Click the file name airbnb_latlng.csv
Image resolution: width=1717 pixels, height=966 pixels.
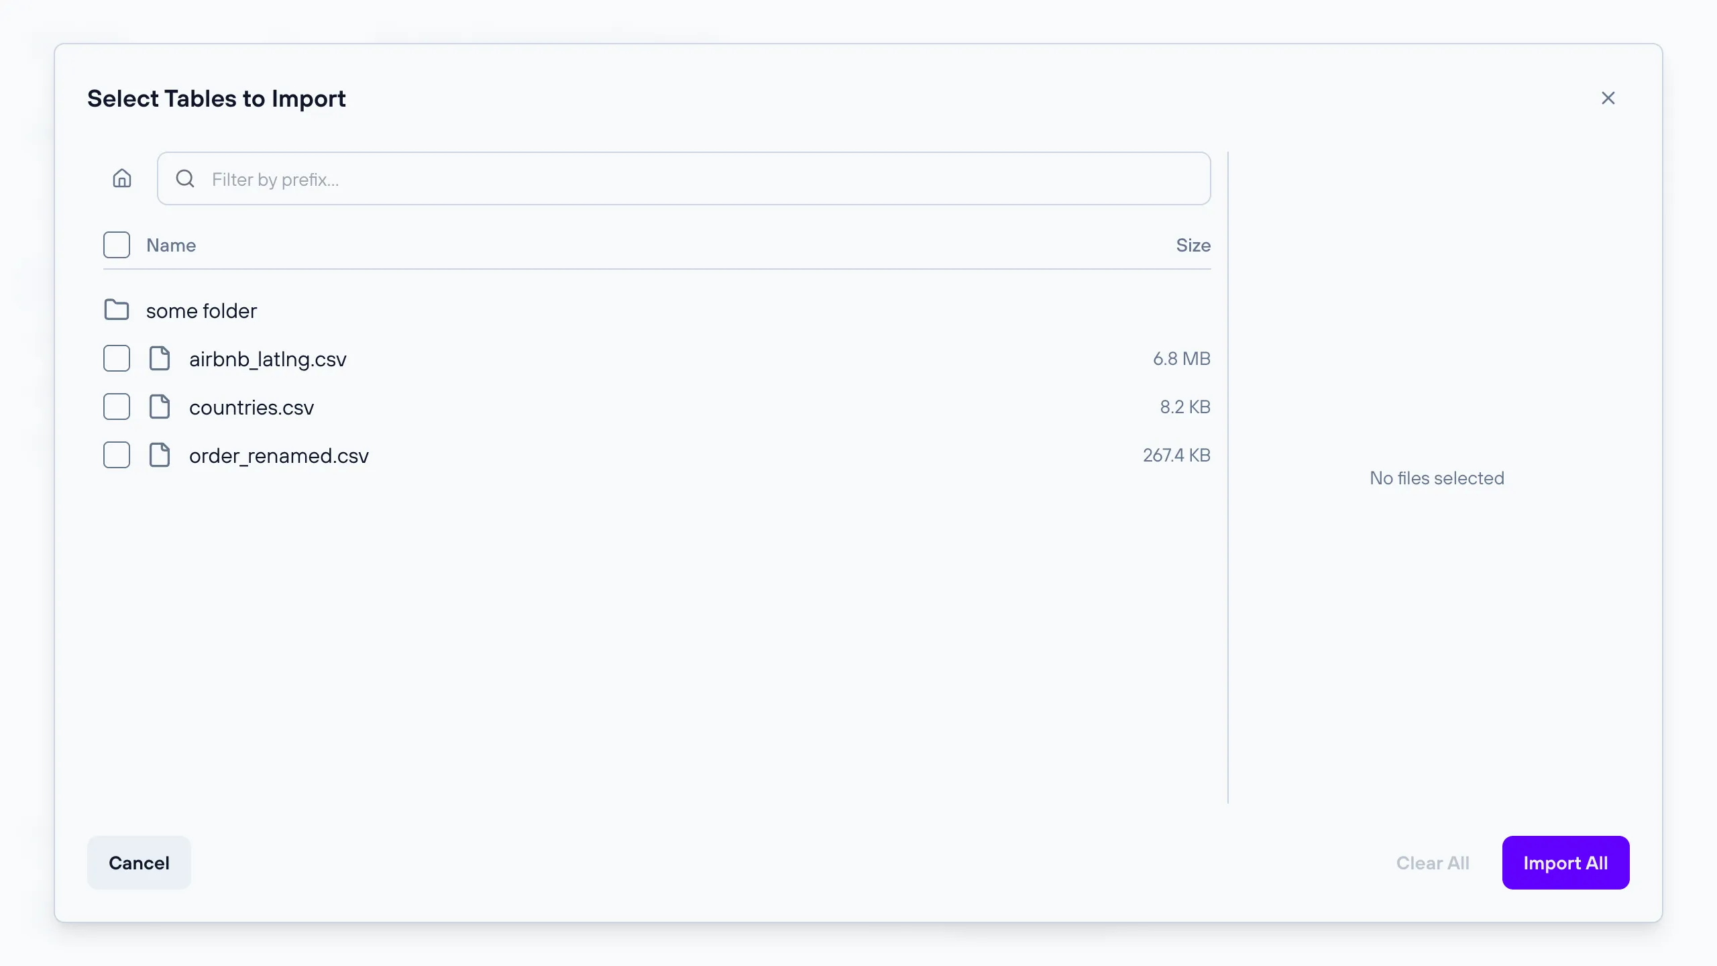(267, 359)
